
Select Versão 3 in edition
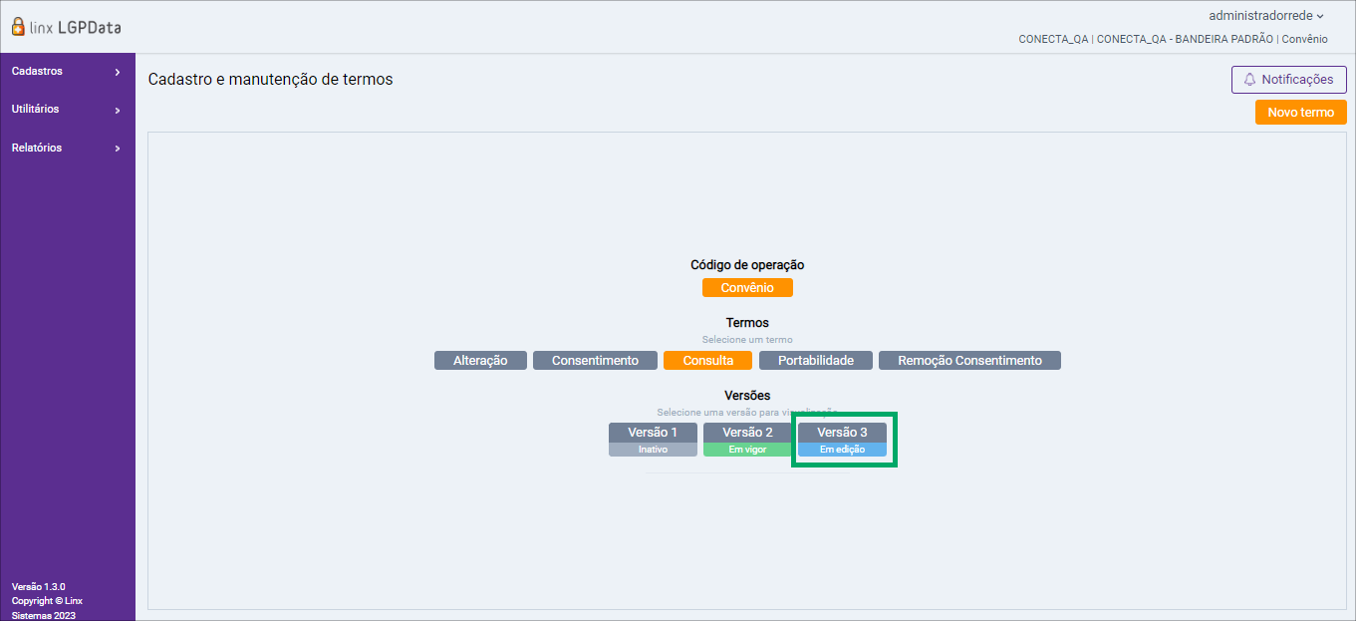pyautogui.click(x=842, y=439)
